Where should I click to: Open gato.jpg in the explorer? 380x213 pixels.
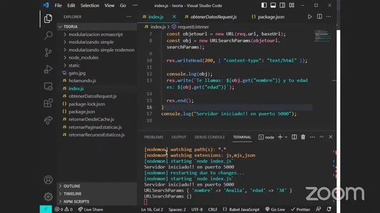(x=97, y=73)
